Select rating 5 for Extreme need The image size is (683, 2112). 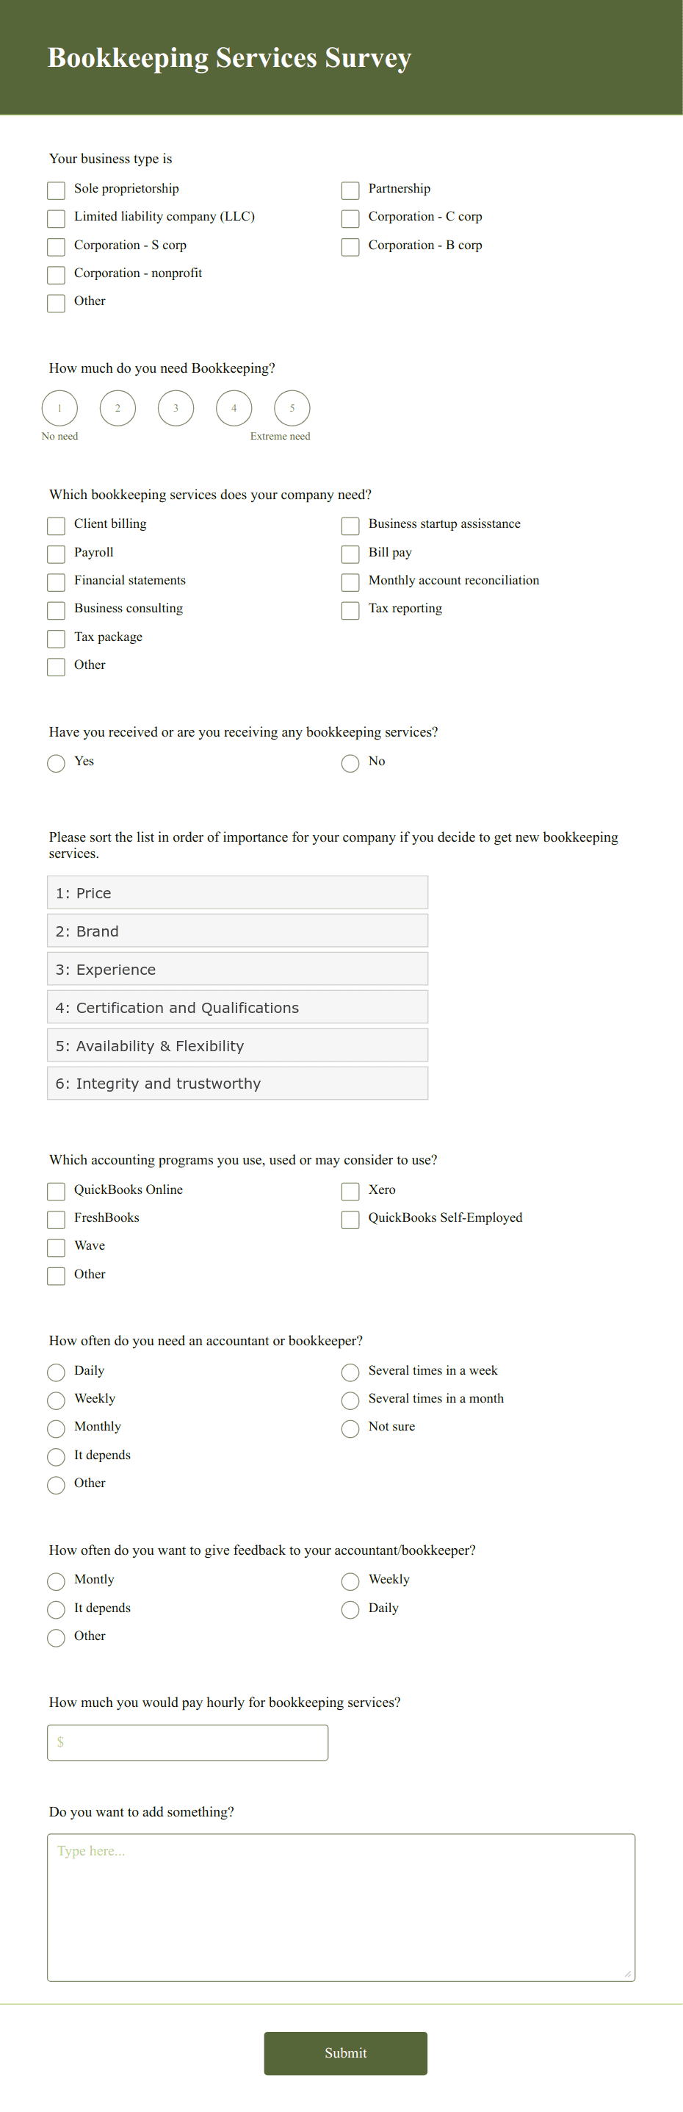292,407
